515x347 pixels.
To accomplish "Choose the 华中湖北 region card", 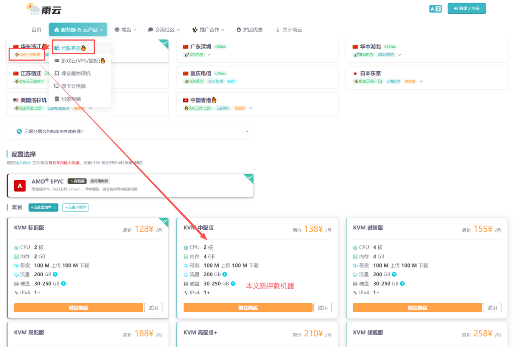I will (426, 51).
